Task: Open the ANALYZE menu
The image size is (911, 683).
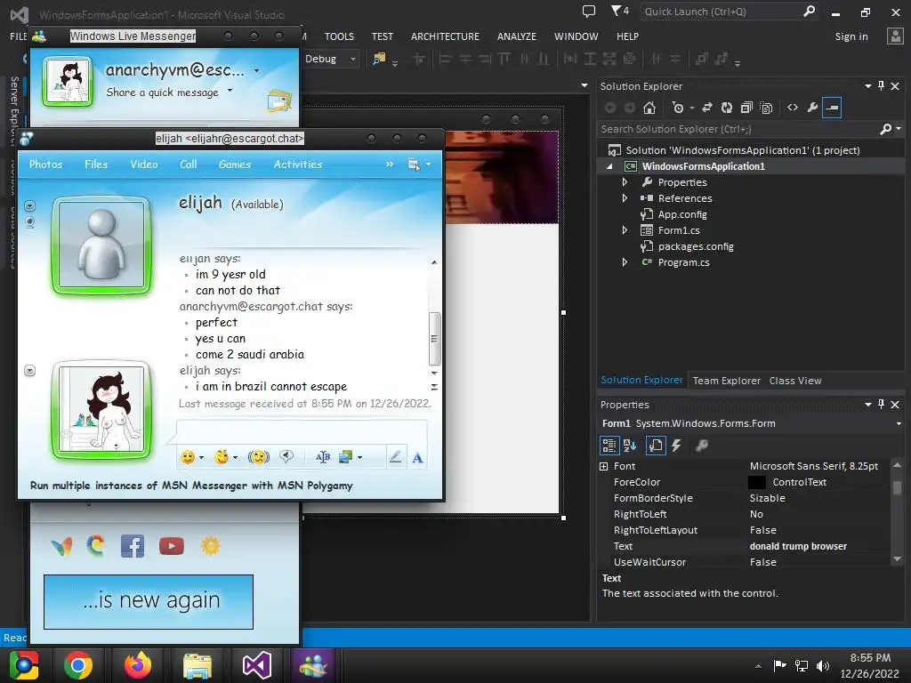Action: (517, 36)
